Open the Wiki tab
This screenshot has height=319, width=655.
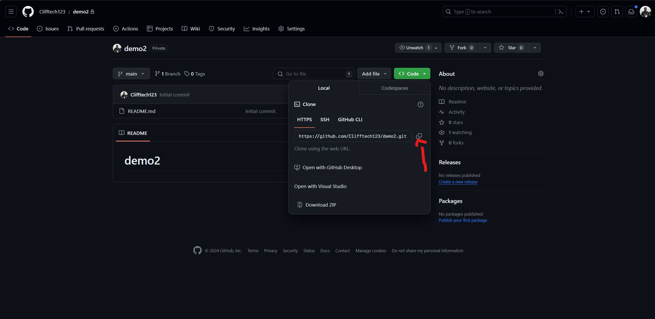(x=191, y=29)
